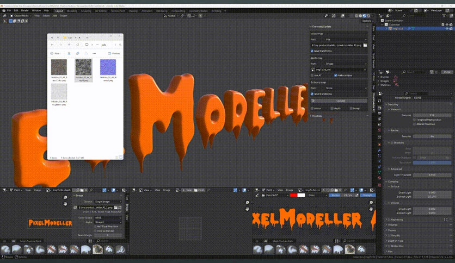Enable the bump checkbox below Update
455x263 pixels.
[351, 108]
